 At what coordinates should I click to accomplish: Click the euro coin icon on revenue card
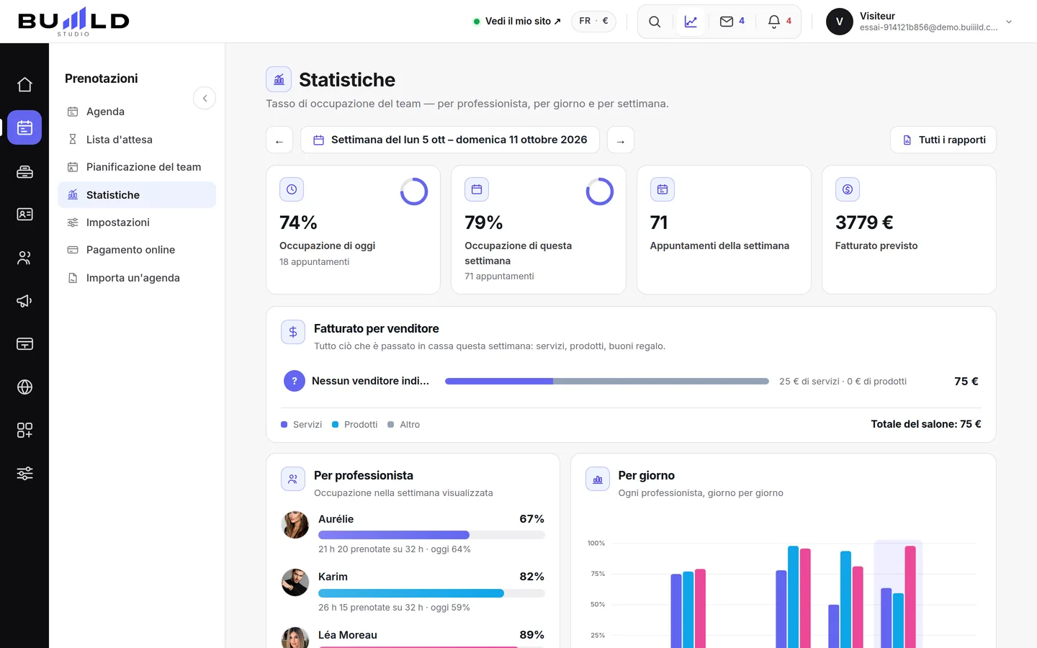tap(848, 189)
